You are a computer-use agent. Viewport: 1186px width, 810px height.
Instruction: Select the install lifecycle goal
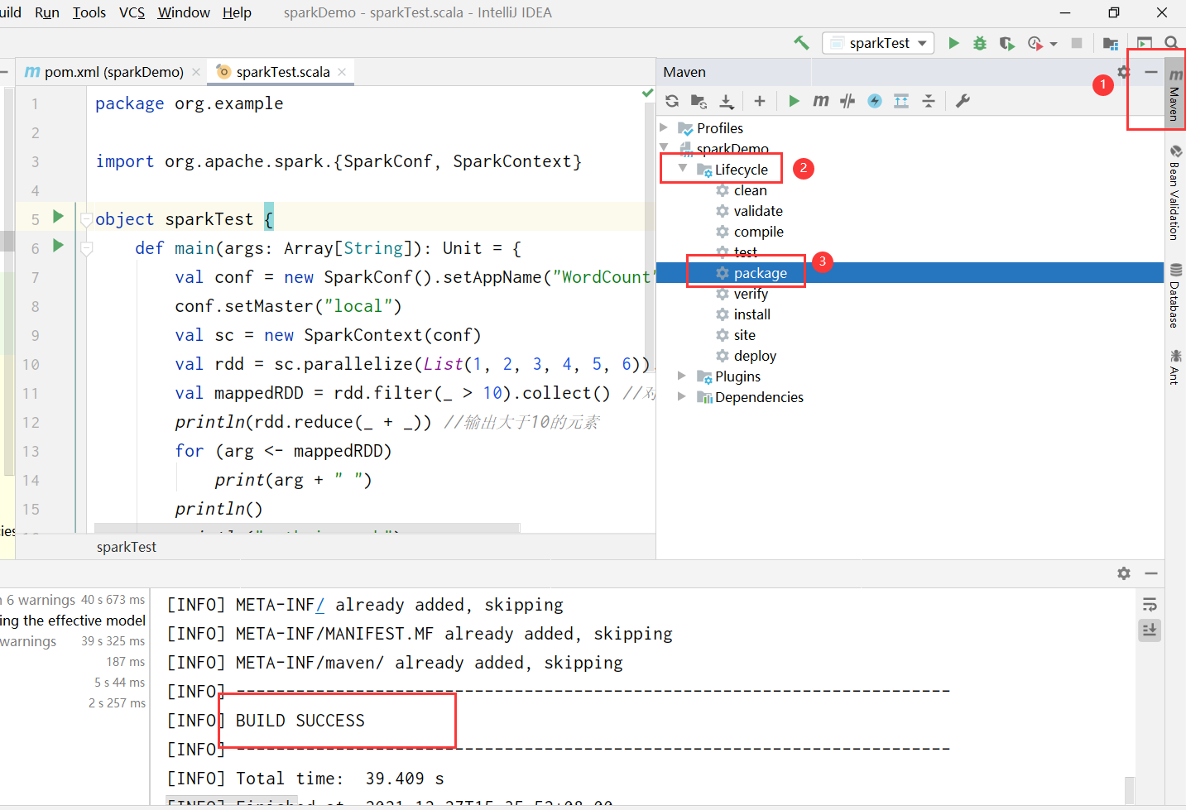[751, 314]
